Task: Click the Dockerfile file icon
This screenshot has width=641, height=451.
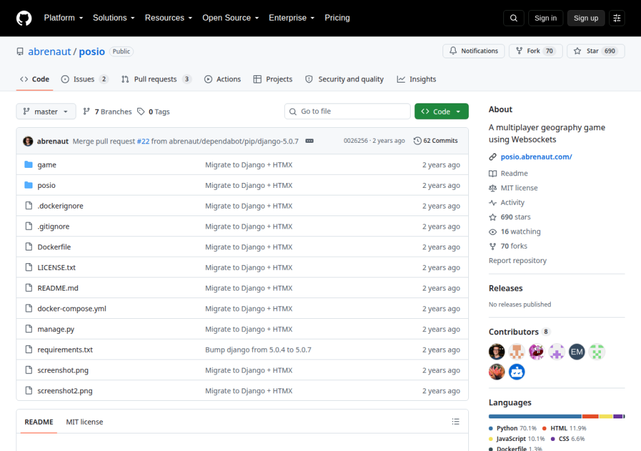Action: tap(28, 247)
